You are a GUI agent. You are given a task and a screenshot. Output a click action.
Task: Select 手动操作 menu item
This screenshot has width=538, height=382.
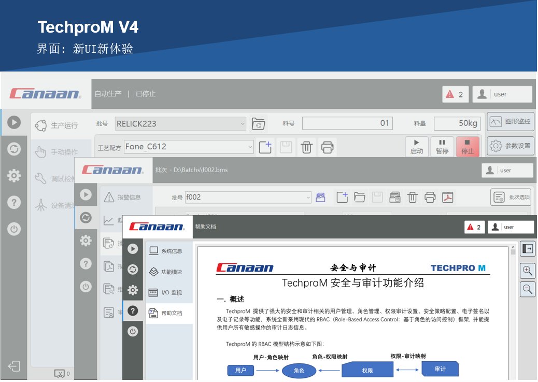tap(61, 152)
